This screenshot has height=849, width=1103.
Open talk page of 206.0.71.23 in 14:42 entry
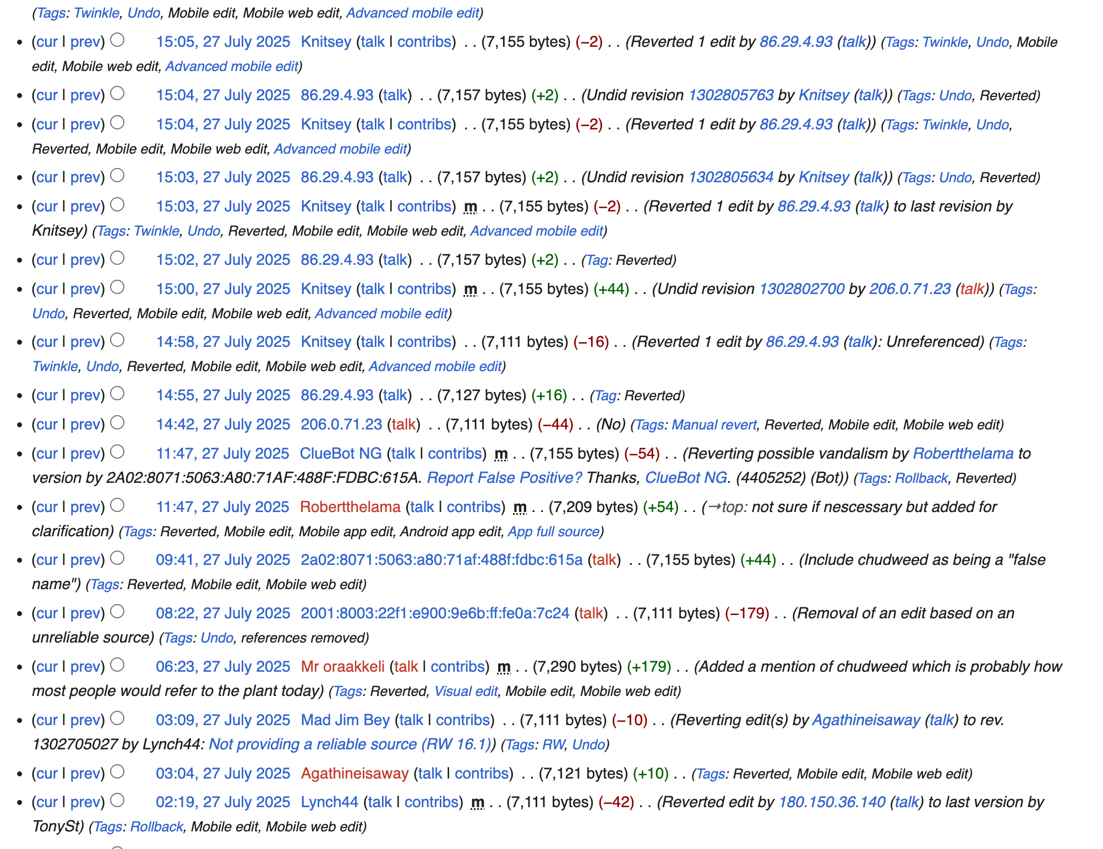(x=403, y=424)
